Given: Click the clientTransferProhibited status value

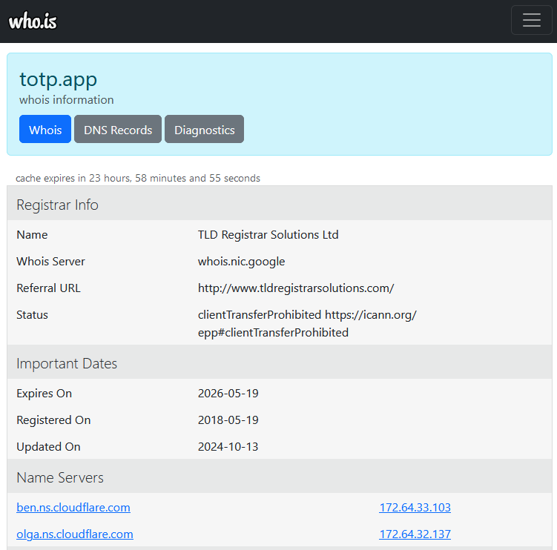Looking at the screenshot, I should 307,324.
